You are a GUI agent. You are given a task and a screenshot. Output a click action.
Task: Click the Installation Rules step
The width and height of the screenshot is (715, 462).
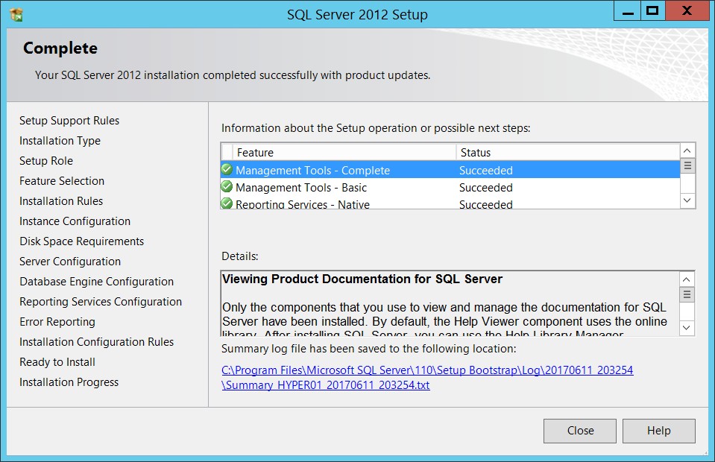61,201
